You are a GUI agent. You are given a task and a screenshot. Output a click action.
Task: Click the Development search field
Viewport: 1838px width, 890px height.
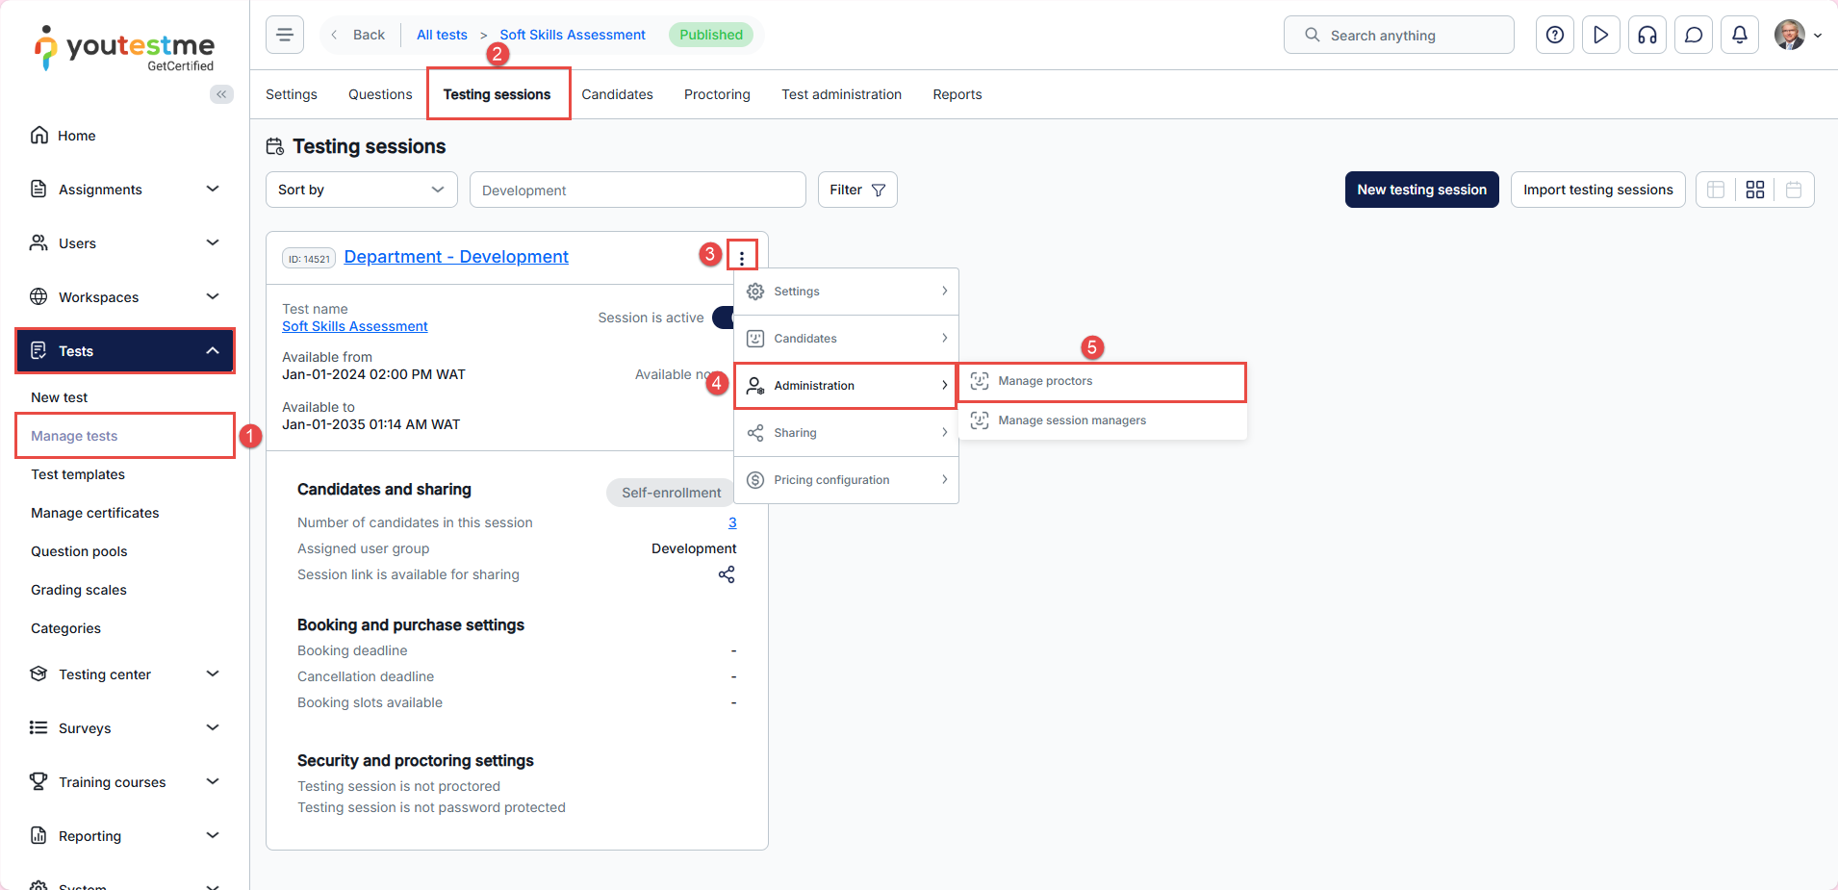637,191
